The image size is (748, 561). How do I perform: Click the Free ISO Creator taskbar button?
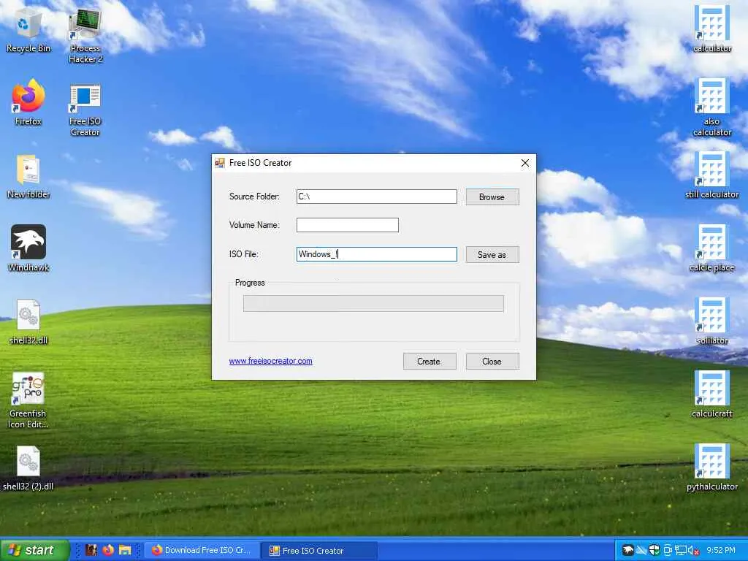[x=320, y=550]
